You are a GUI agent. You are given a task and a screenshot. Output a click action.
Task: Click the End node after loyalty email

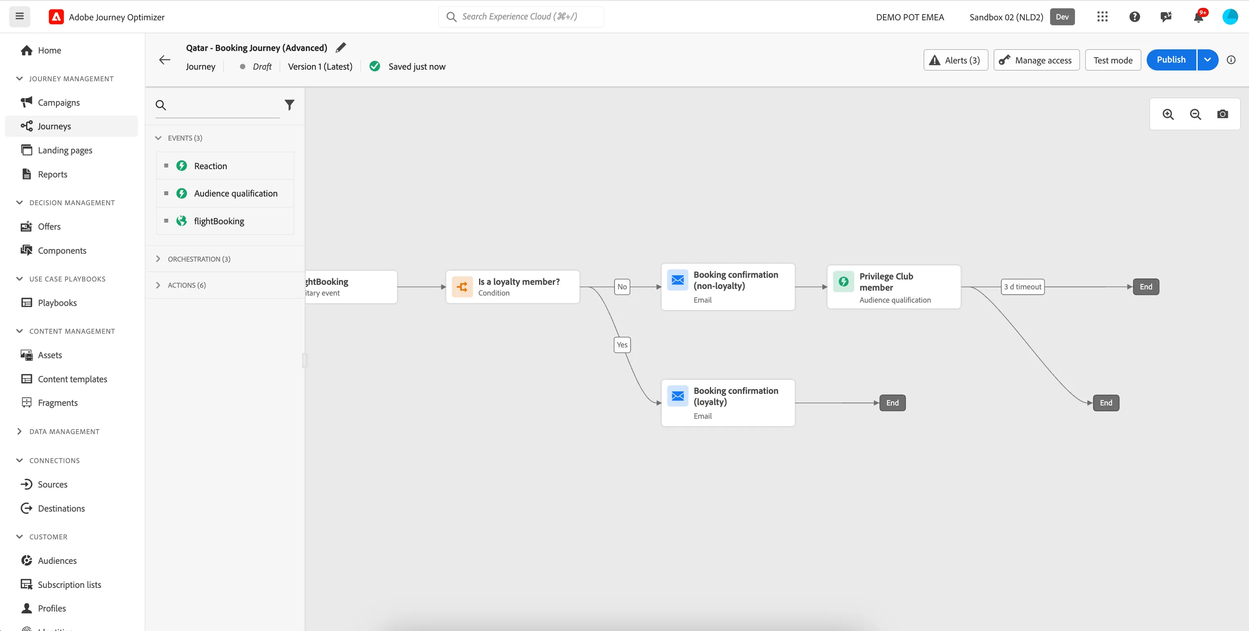892,403
